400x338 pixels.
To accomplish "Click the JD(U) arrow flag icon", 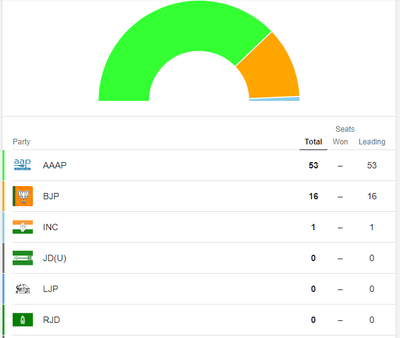I will (x=22, y=258).
